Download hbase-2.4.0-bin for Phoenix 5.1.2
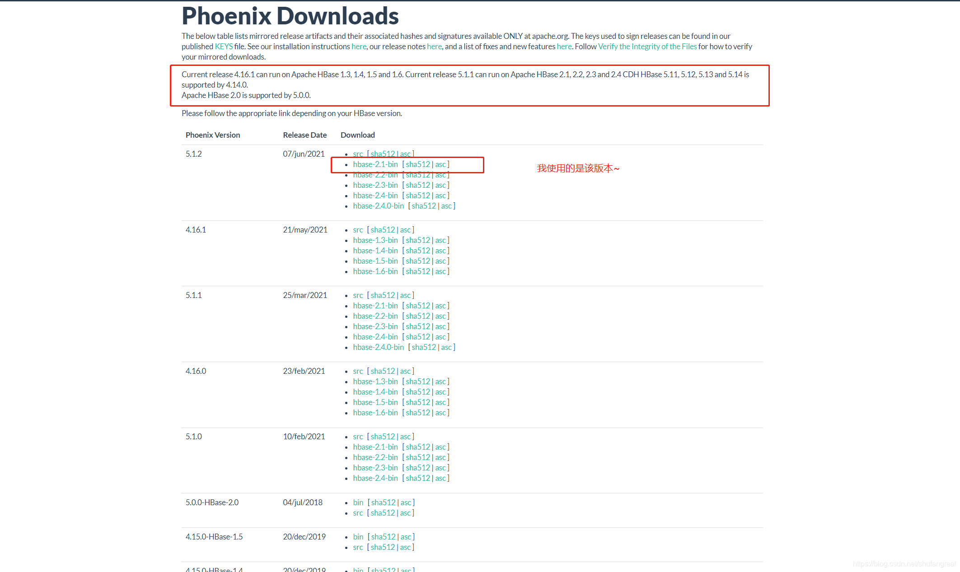Screen dimensions: 960x572 click(378, 206)
